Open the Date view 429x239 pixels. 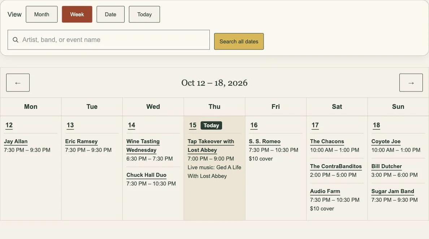[110, 14]
